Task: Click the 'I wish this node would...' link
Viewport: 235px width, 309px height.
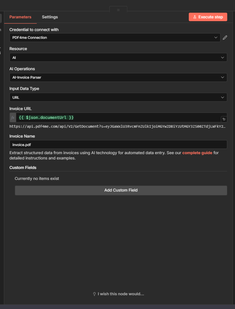Action: pyautogui.click(x=121, y=294)
